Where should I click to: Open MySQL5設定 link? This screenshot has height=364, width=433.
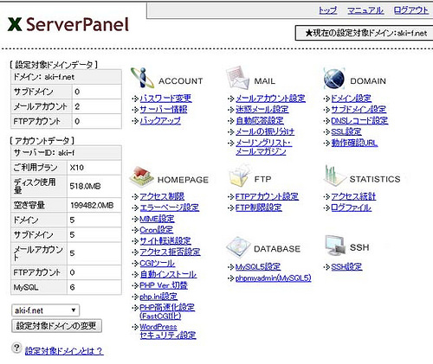(x=258, y=267)
